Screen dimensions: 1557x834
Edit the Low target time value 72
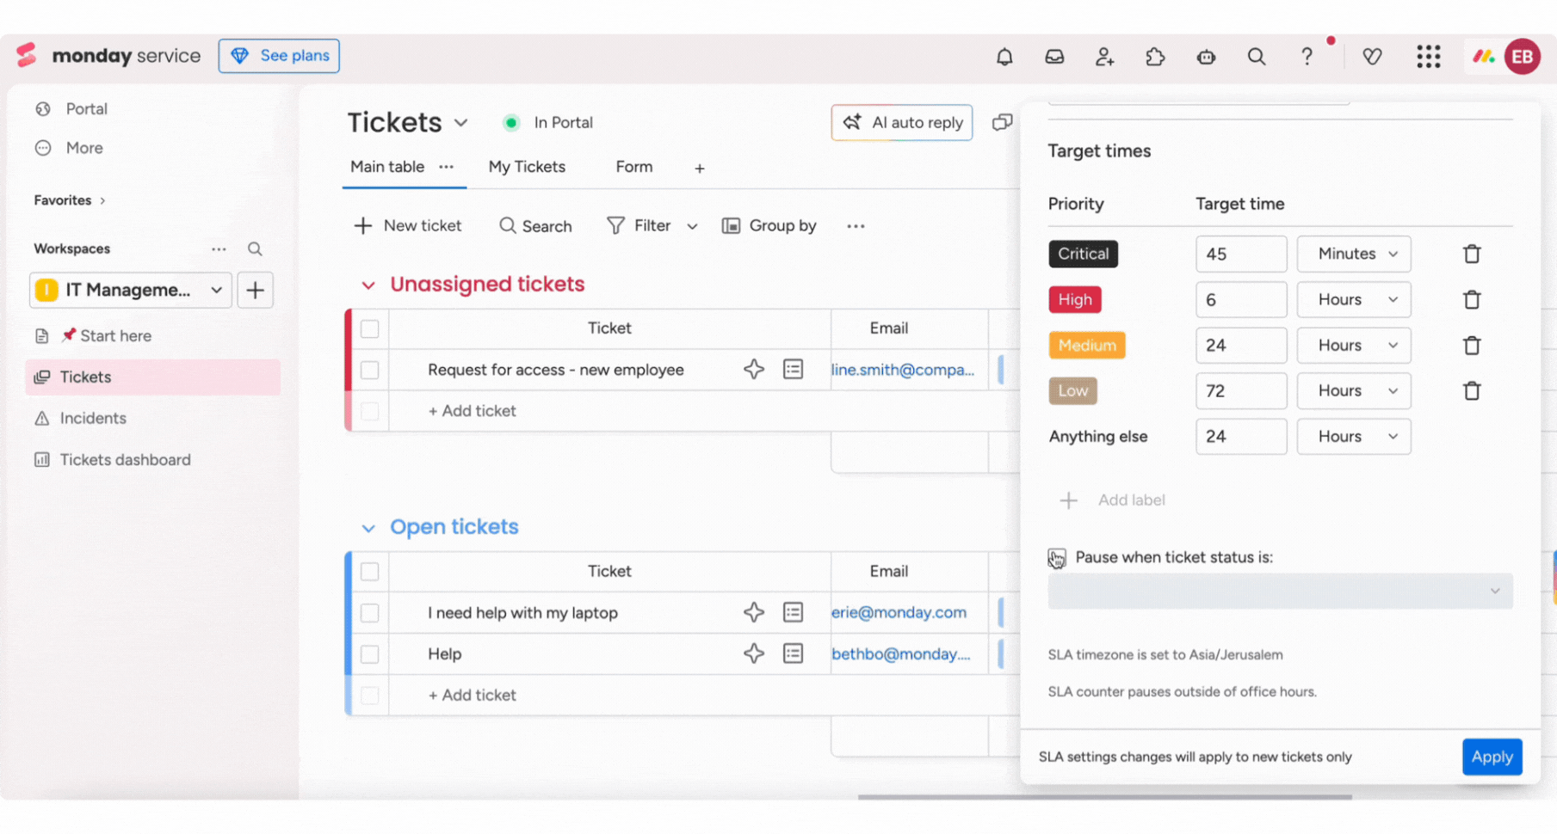[x=1241, y=390]
